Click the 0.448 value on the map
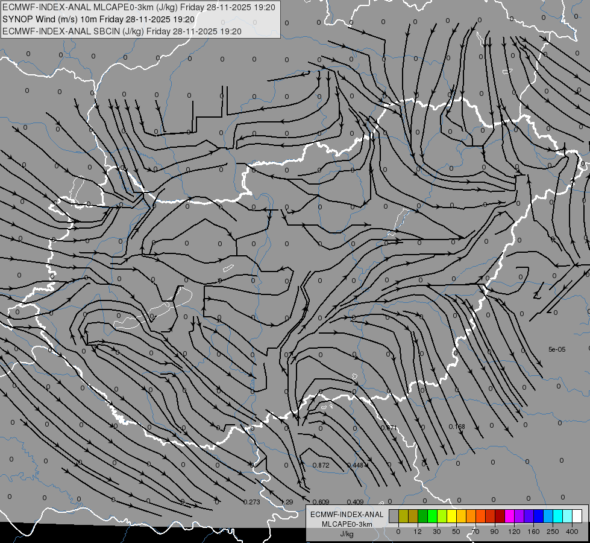The height and width of the screenshot is (543, 590). click(x=355, y=465)
